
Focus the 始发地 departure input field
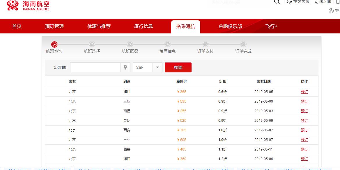click(x=95, y=67)
